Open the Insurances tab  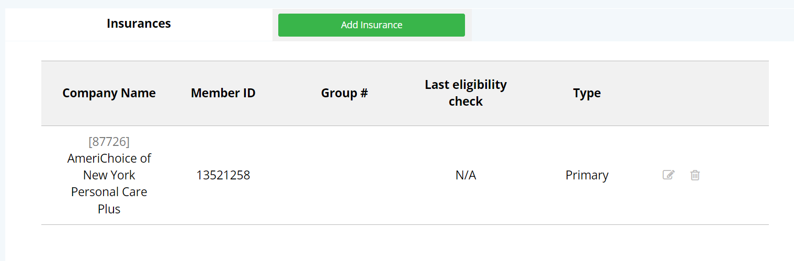pyautogui.click(x=139, y=24)
